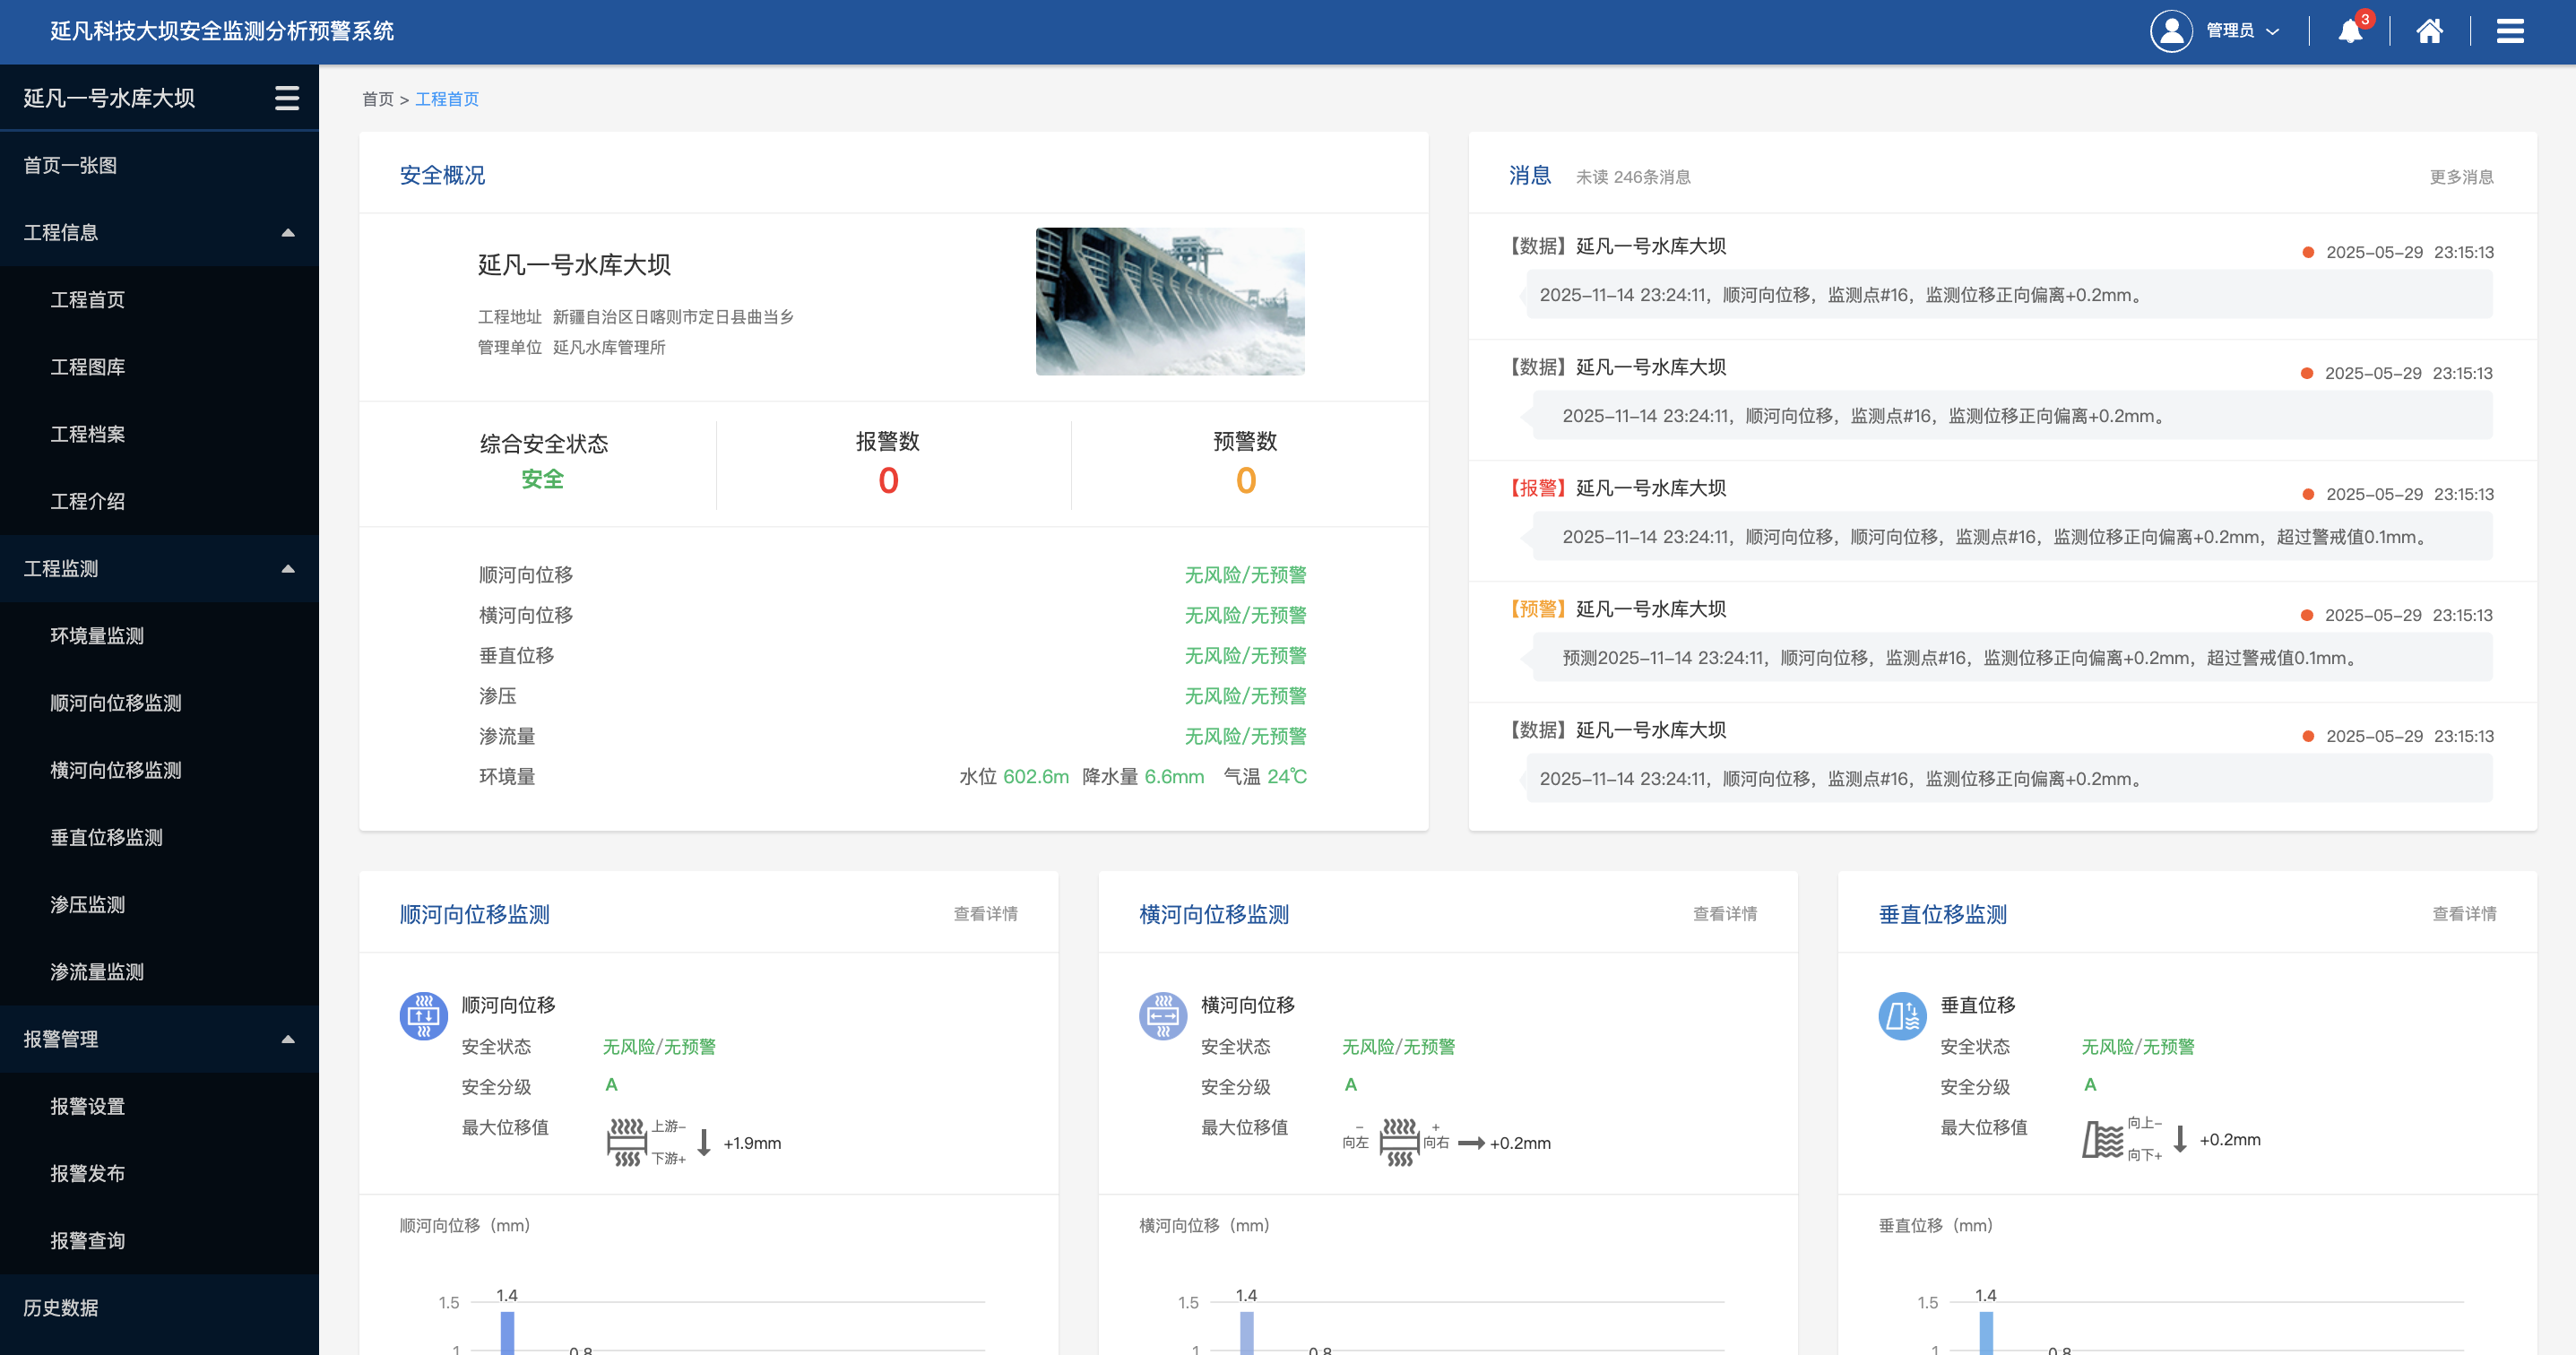Open the 【报警】 message entry
Image resolution: width=2576 pixels, height=1355 pixels.
tap(2002, 521)
